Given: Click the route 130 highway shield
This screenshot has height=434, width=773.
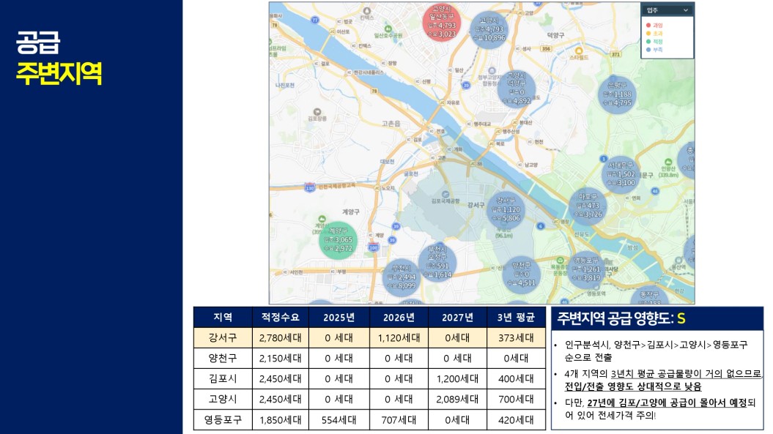Looking at the screenshot, I should click(x=310, y=187).
